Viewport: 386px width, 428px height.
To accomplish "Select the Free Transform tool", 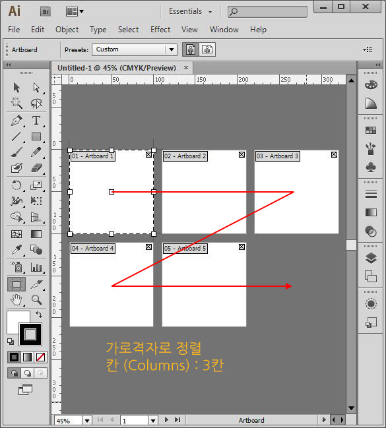I will pos(36,201).
